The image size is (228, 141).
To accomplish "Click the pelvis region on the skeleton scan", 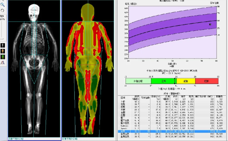I will [x=34, y=61].
